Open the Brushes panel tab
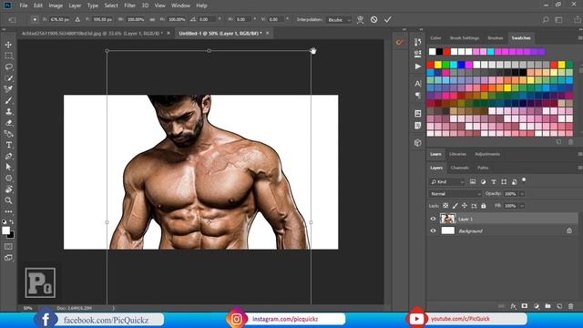Viewport: 583px width, 328px height. pos(496,38)
